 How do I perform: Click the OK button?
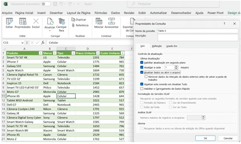pos(205,138)
